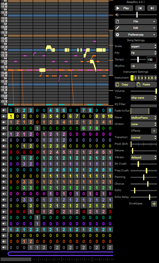Mute the green channel containing patterns 6 7 8

click(x=4, y=128)
